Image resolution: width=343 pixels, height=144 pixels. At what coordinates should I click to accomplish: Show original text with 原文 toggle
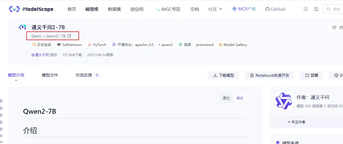point(226,98)
